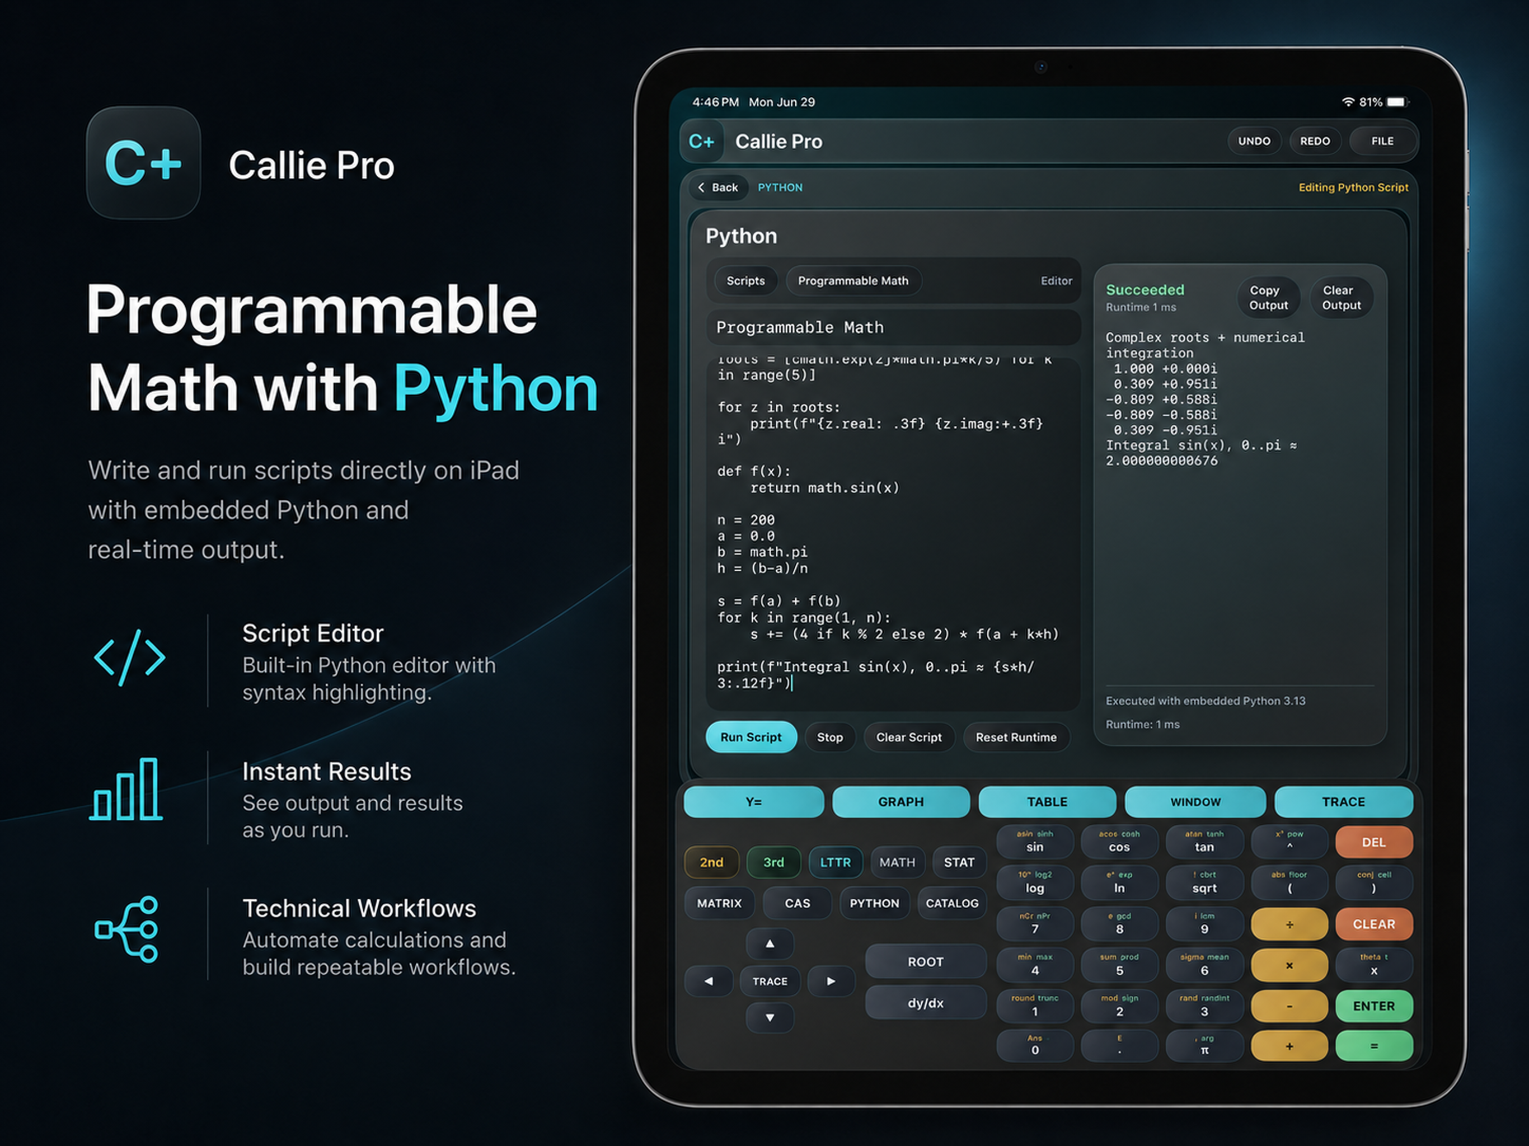Tap the sin key

(x=1034, y=842)
